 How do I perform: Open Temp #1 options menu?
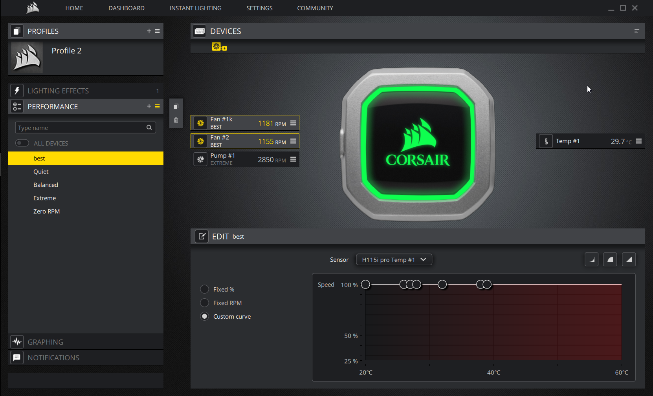click(x=639, y=141)
